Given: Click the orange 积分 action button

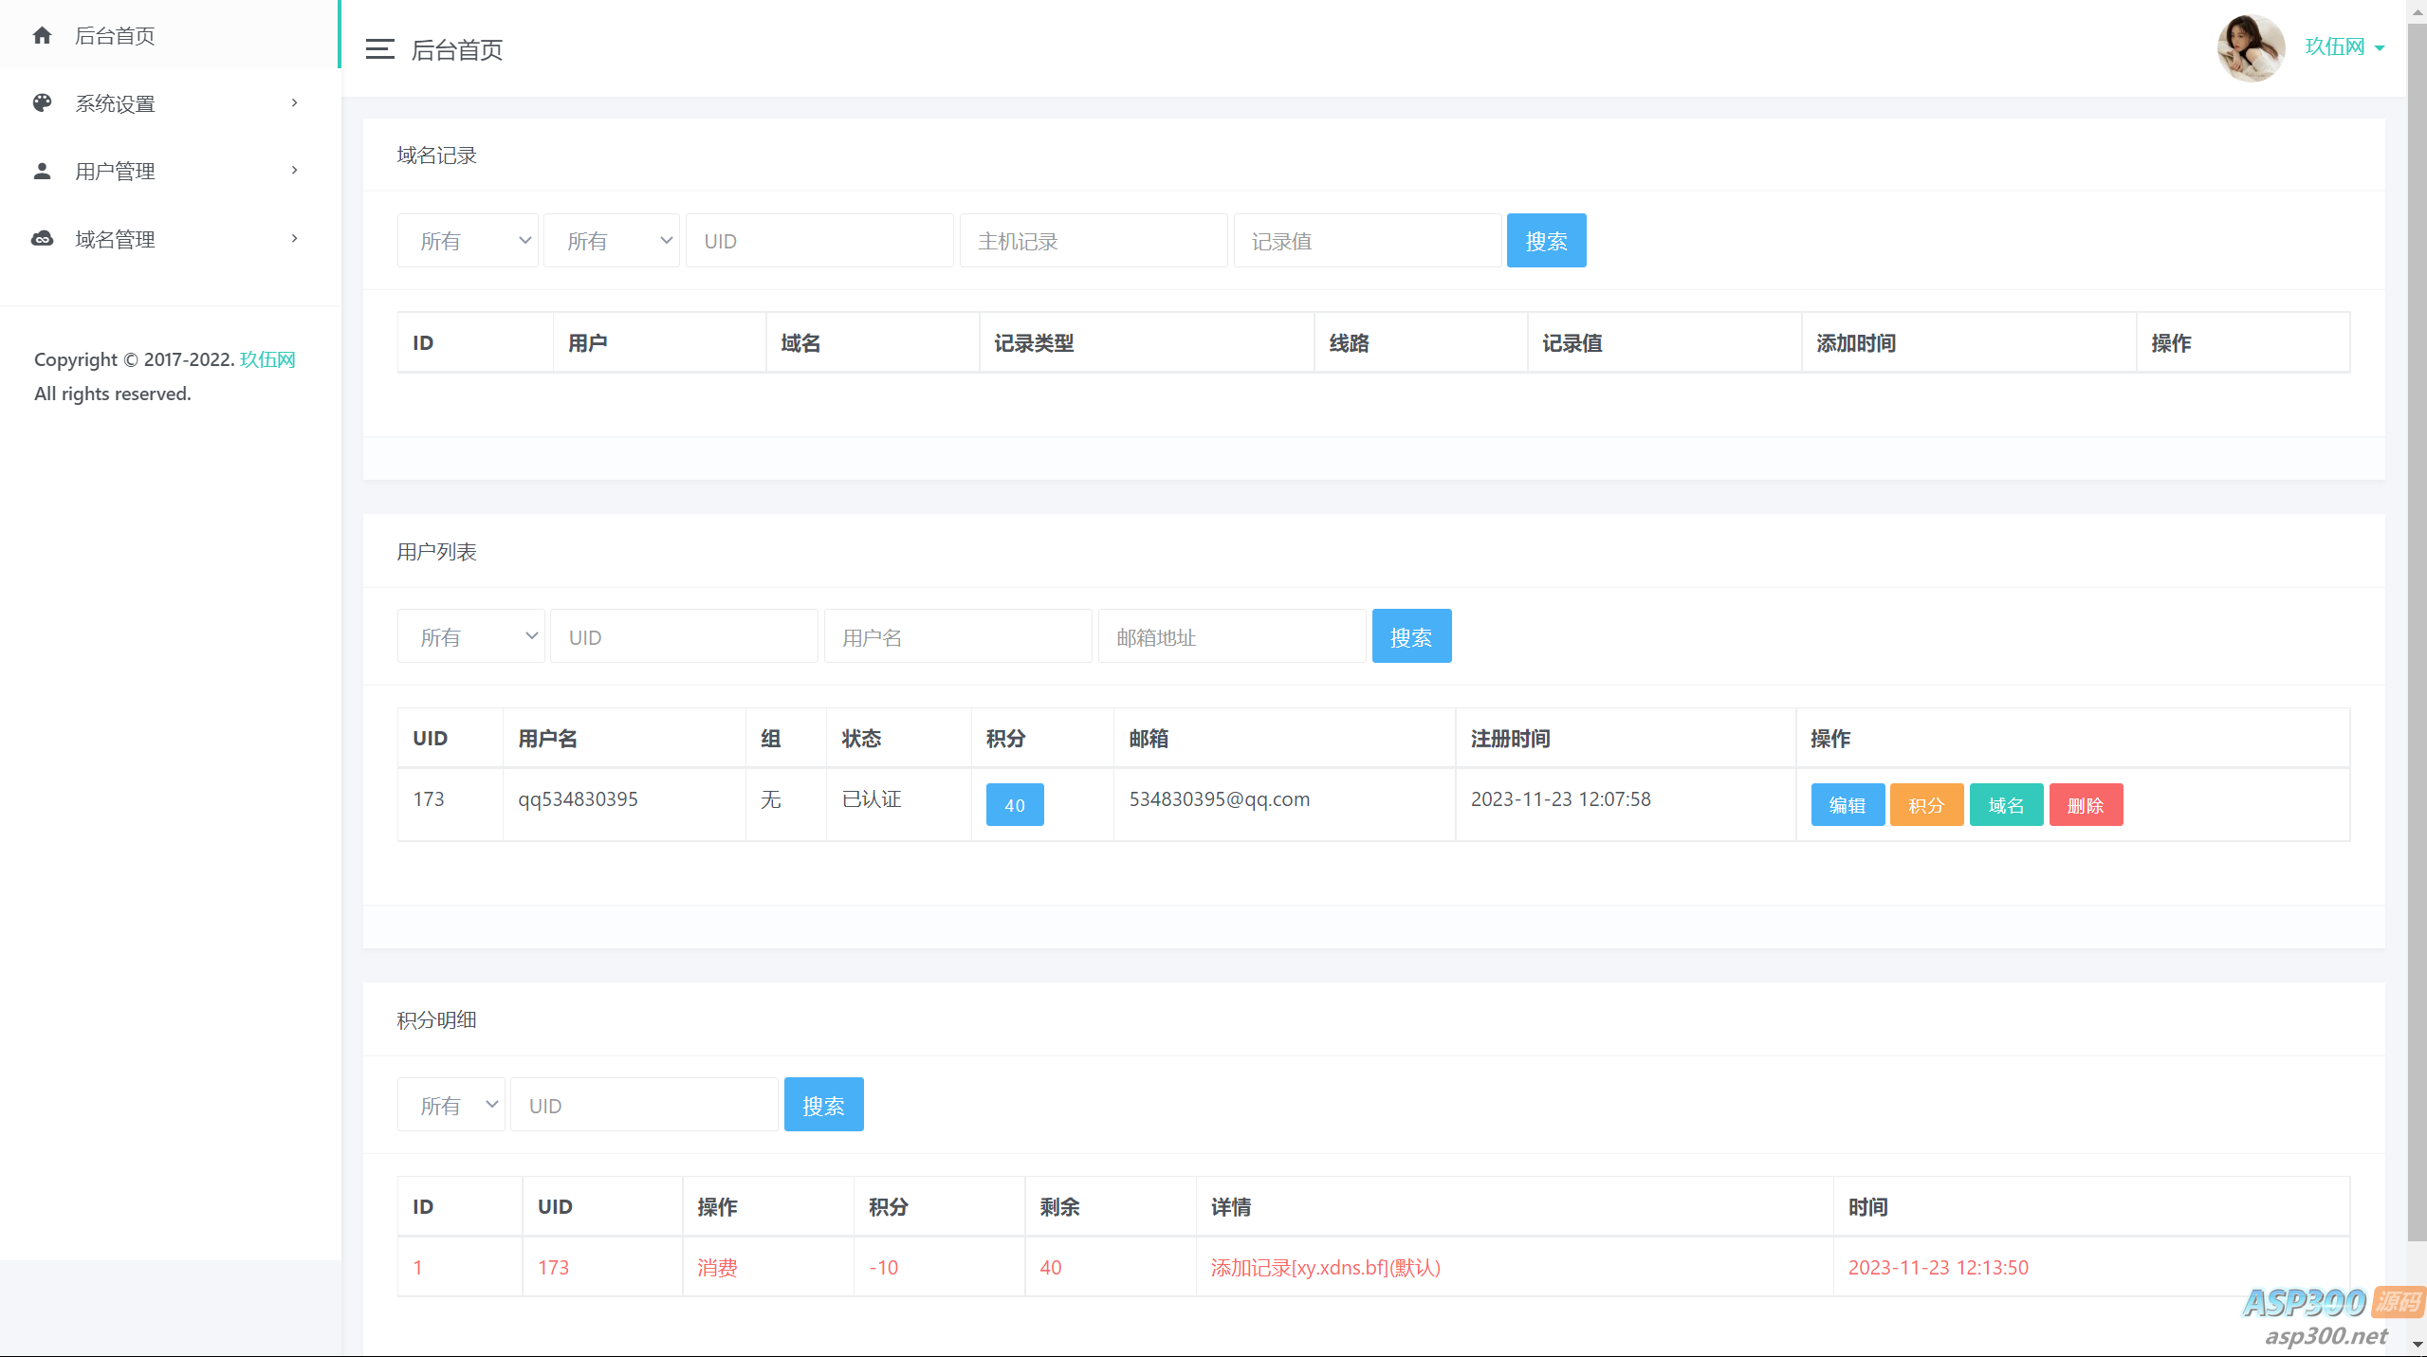Looking at the screenshot, I should coord(1926,805).
